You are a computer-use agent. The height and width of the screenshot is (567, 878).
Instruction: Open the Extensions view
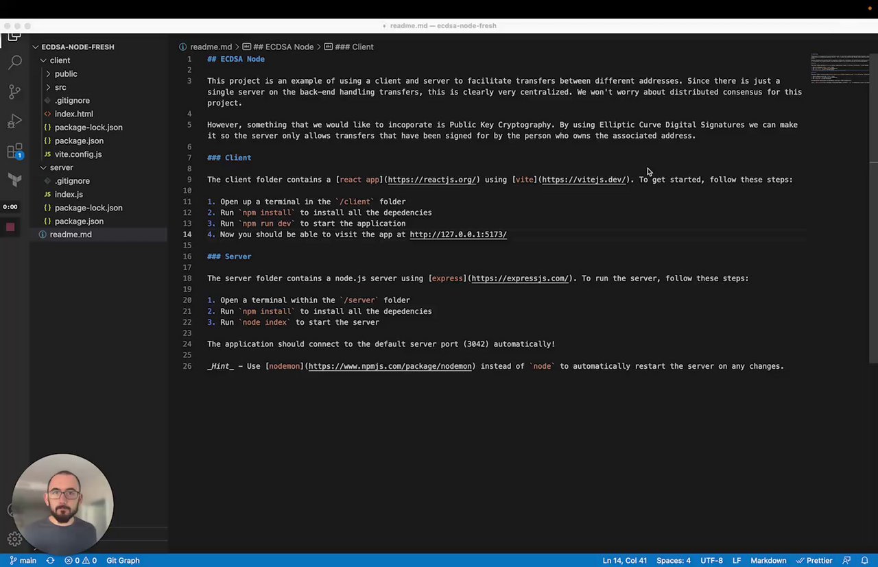(14, 151)
